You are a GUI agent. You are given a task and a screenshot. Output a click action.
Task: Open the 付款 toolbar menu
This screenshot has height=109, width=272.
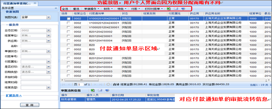click(136, 9)
